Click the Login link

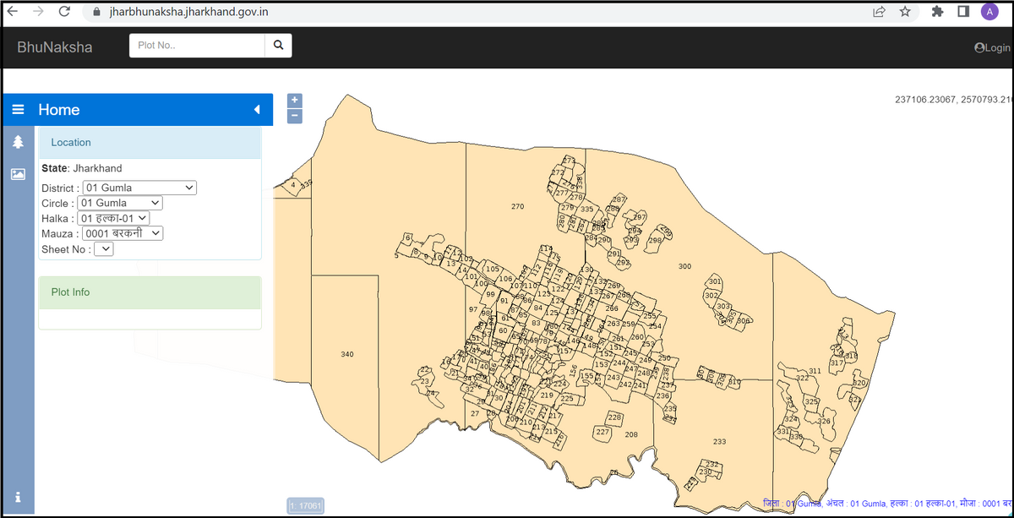tap(992, 48)
